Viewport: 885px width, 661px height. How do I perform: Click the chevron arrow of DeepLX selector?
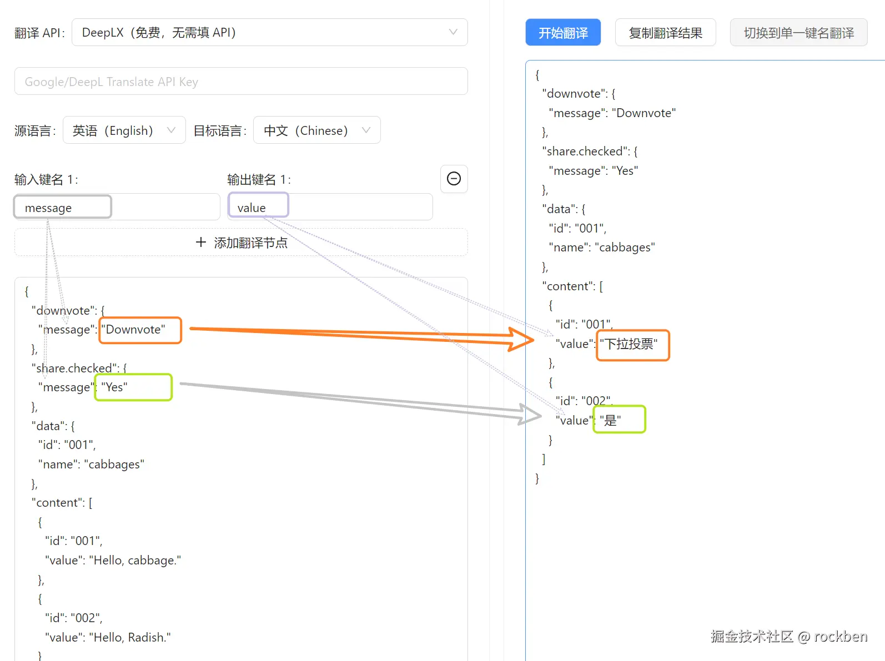(453, 32)
